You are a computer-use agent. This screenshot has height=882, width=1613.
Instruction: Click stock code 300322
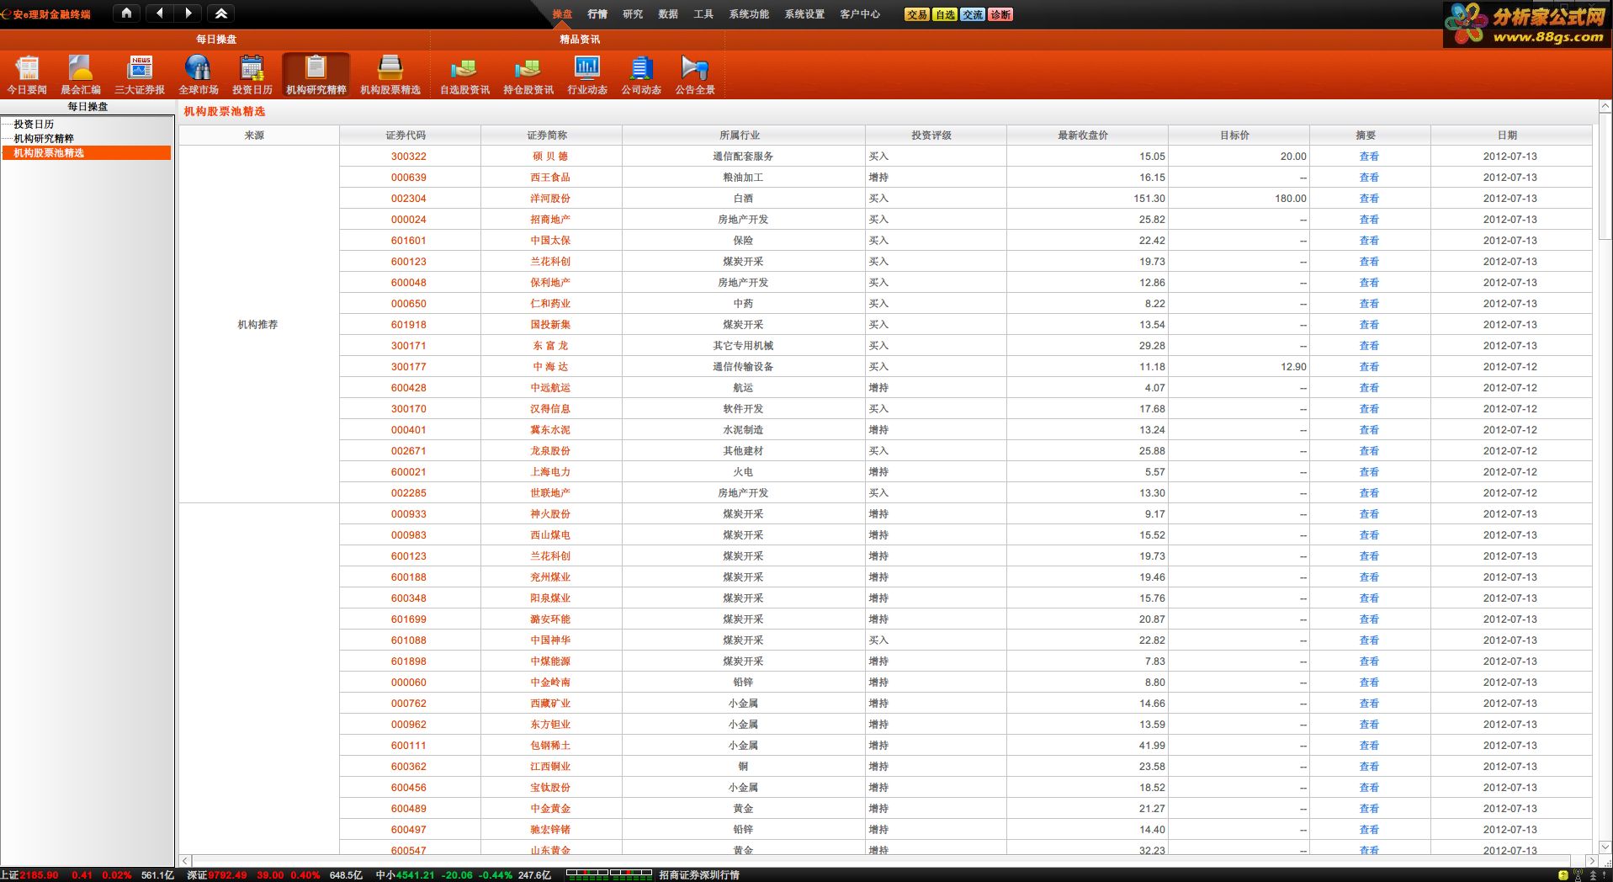pos(408,157)
